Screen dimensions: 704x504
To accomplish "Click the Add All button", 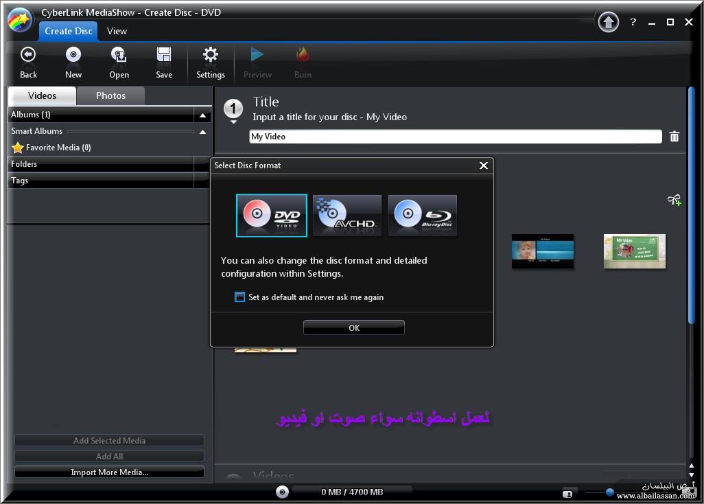I will pos(110,457).
